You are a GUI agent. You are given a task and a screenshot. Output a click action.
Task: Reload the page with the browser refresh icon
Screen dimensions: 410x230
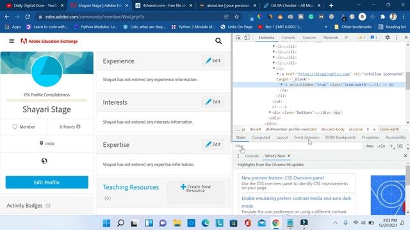click(28, 17)
